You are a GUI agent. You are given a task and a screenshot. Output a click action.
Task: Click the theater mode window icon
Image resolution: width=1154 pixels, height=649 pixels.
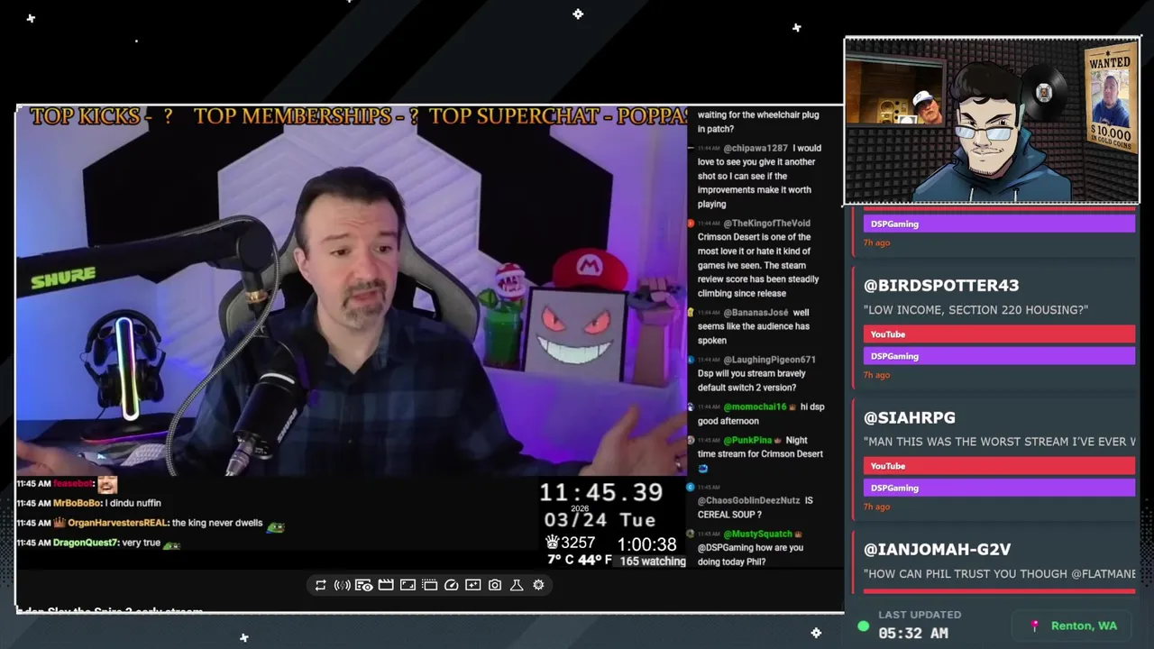(x=429, y=585)
